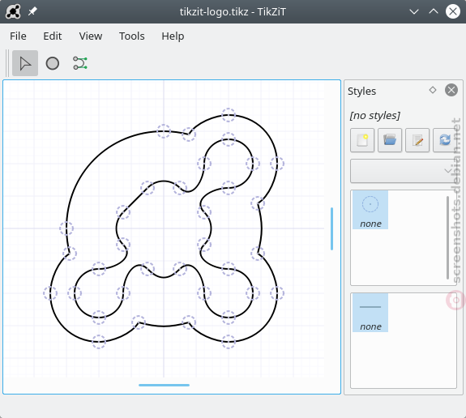Open the Edit menu
This screenshot has width=466, height=418.
53,36
